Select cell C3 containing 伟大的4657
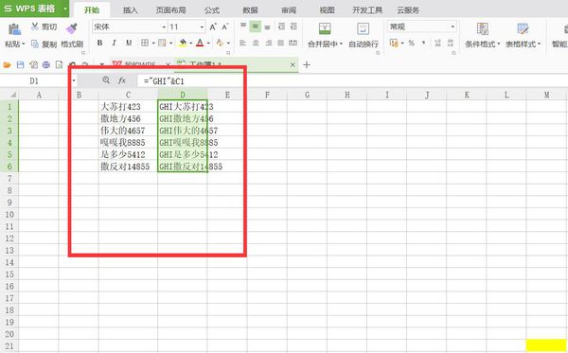Image resolution: width=568 pixels, height=353 pixels. [128, 131]
